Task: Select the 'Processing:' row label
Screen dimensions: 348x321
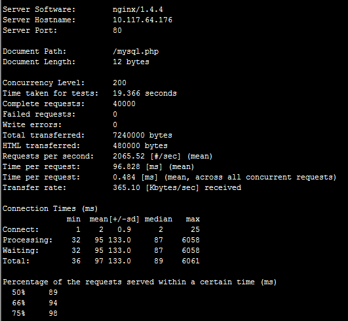Action: tap(28, 240)
